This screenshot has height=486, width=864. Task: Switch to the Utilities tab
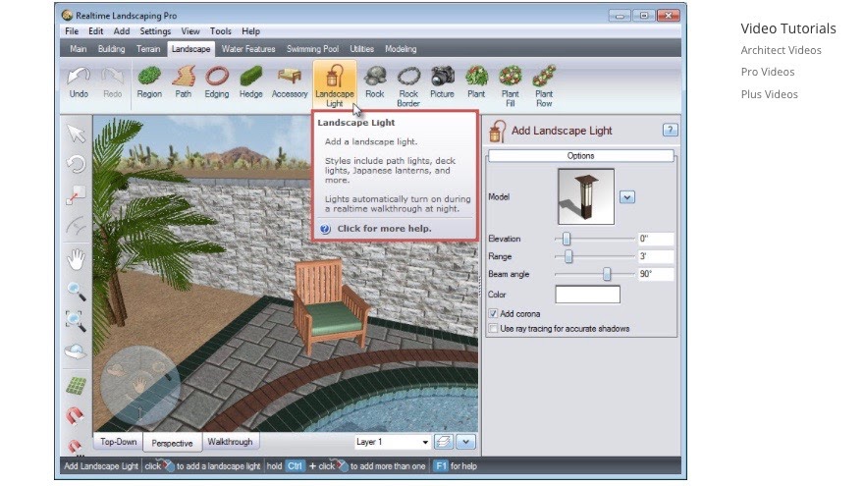click(x=362, y=49)
